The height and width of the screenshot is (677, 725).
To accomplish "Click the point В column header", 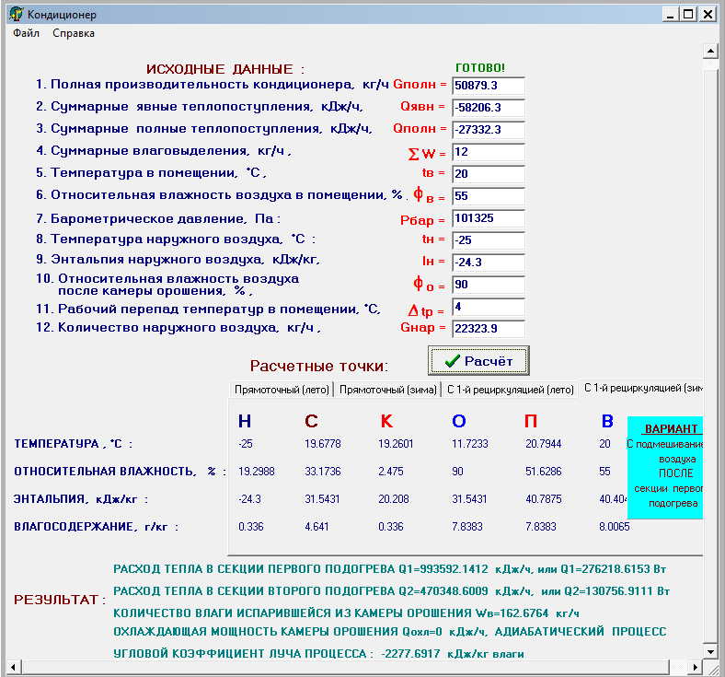I will pyautogui.click(x=607, y=421).
